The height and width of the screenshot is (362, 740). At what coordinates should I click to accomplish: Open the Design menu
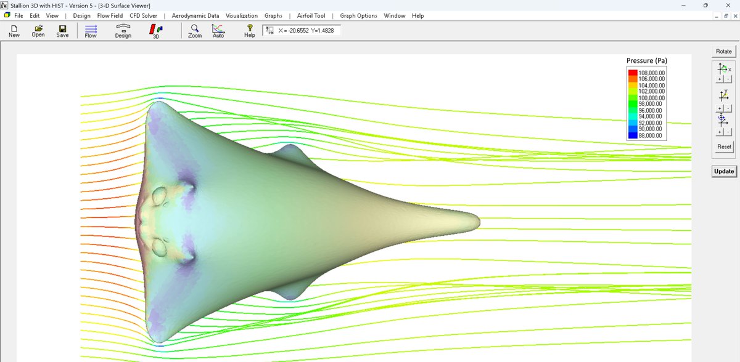pos(81,15)
